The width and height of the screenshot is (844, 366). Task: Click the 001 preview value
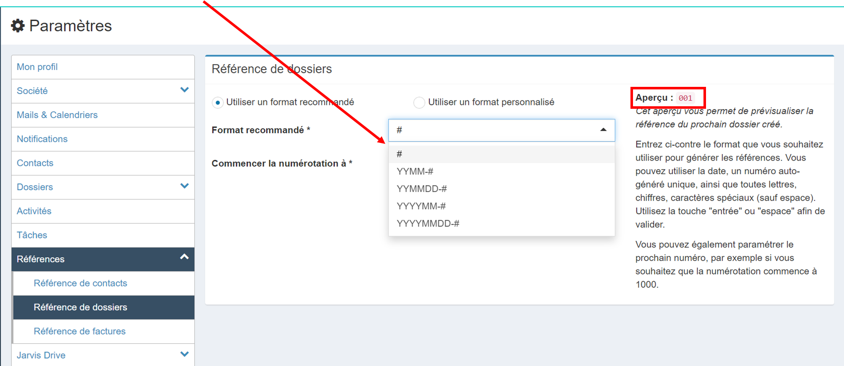click(x=685, y=98)
